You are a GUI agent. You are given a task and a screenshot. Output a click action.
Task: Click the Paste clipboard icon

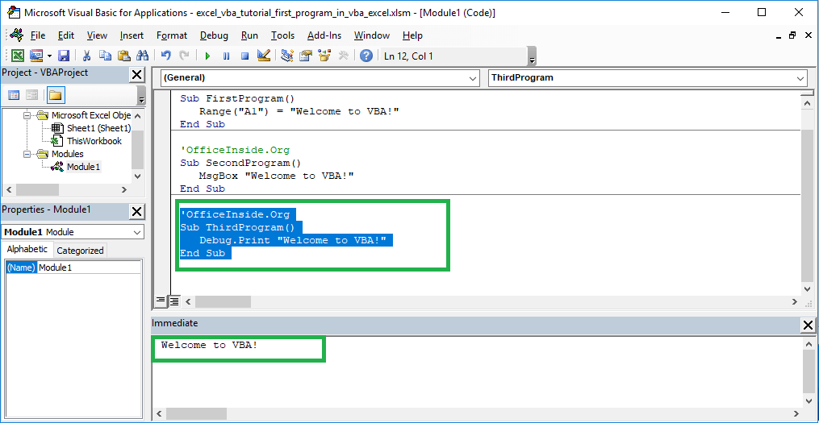click(x=123, y=56)
